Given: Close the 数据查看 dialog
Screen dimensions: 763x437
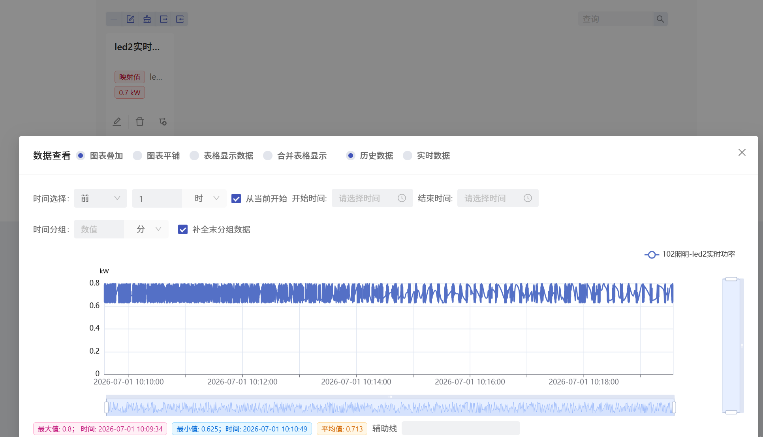Looking at the screenshot, I should click(742, 152).
